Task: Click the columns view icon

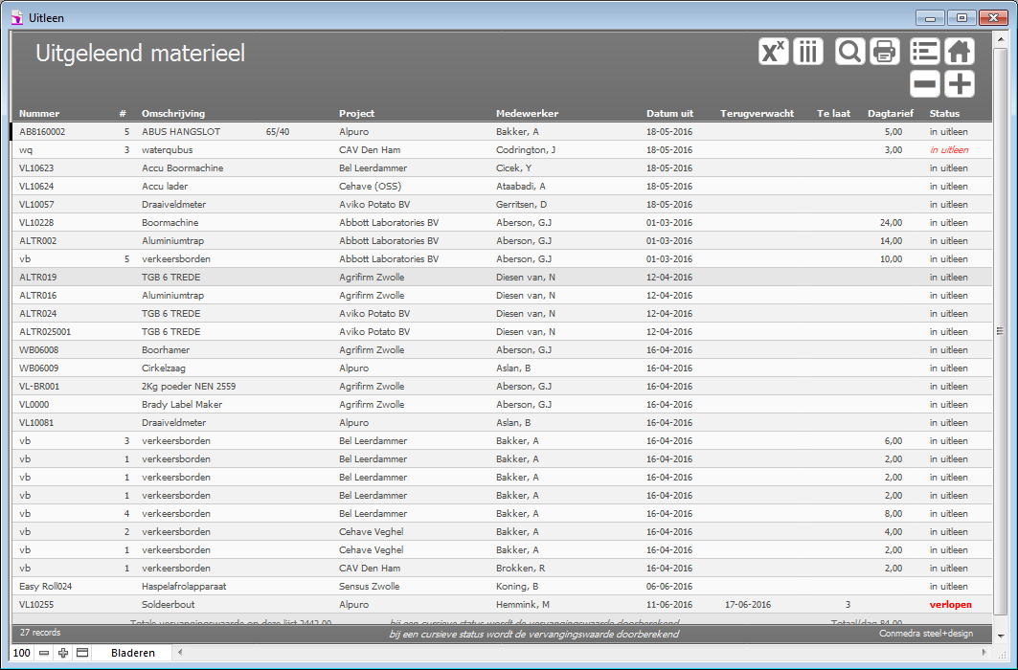Action: tap(808, 52)
